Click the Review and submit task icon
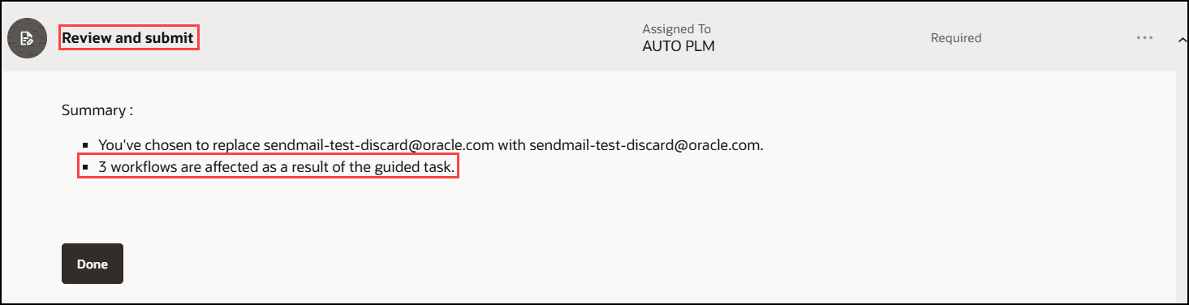This screenshot has height=305, width=1189. coord(27,38)
